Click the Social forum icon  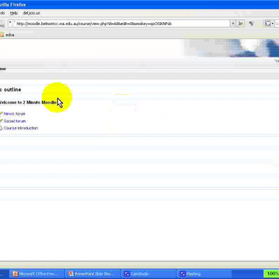(1, 121)
